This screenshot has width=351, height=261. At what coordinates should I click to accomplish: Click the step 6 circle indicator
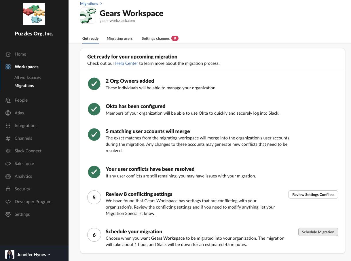(x=94, y=235)
